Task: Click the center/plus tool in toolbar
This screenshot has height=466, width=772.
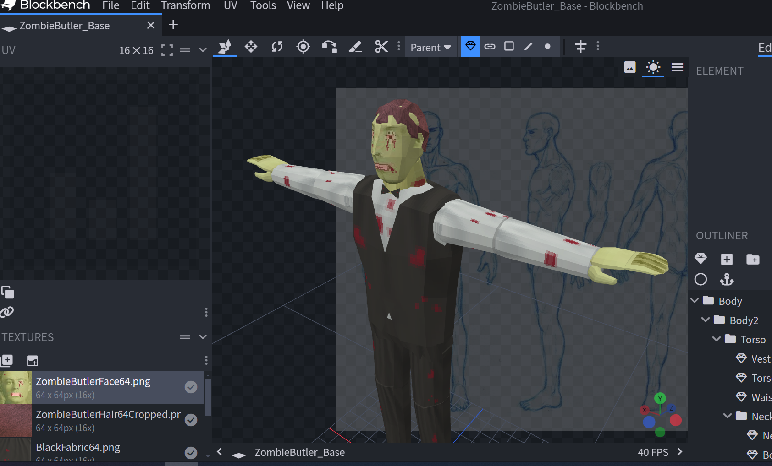Action: pos(580,46)
